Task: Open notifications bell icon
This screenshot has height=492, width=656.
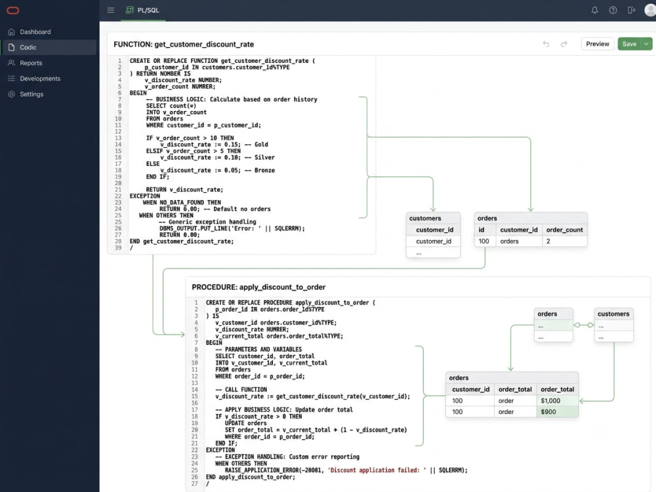Action: [594, 10]
